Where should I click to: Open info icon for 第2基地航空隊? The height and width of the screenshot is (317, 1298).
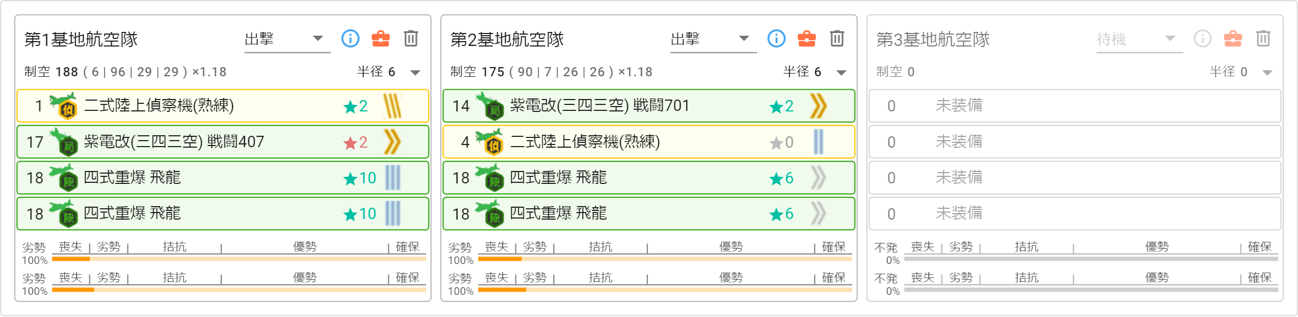pyautogui.click(x=777, y=38)
